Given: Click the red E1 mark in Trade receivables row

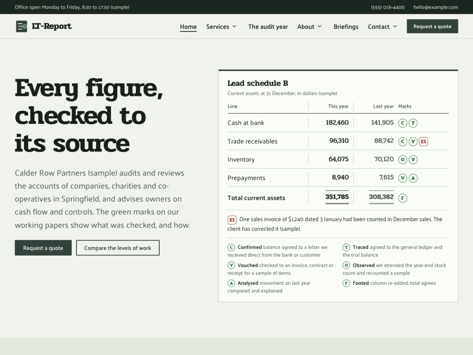Looking at the screenshot, I should click(423, 142).
